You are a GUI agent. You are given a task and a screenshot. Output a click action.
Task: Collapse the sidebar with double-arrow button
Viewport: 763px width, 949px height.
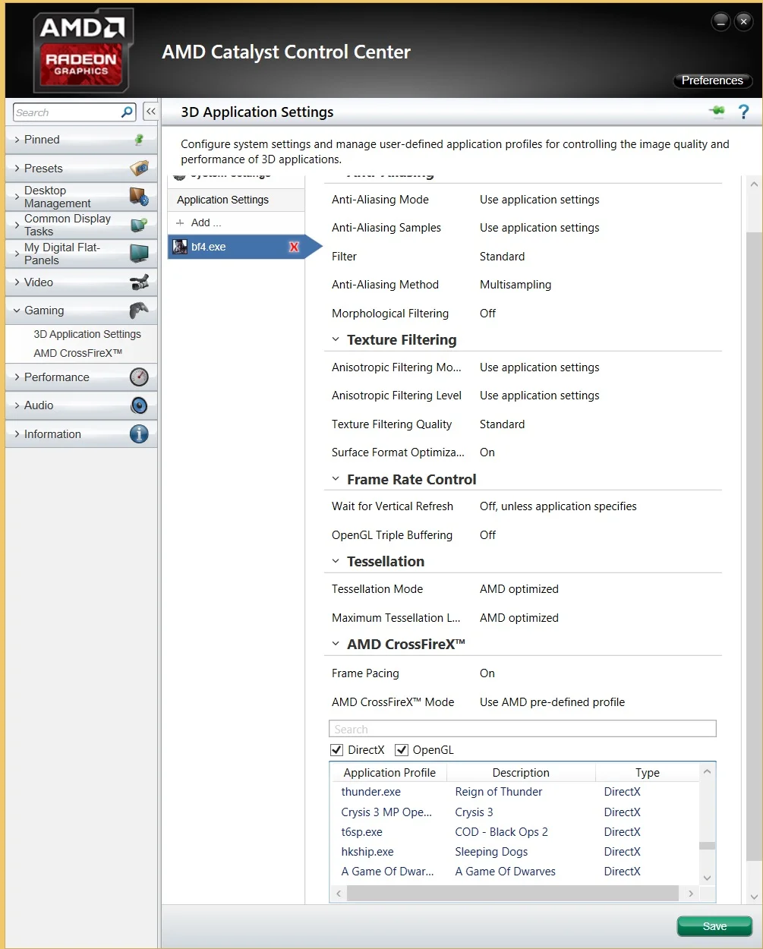point(150,112)
